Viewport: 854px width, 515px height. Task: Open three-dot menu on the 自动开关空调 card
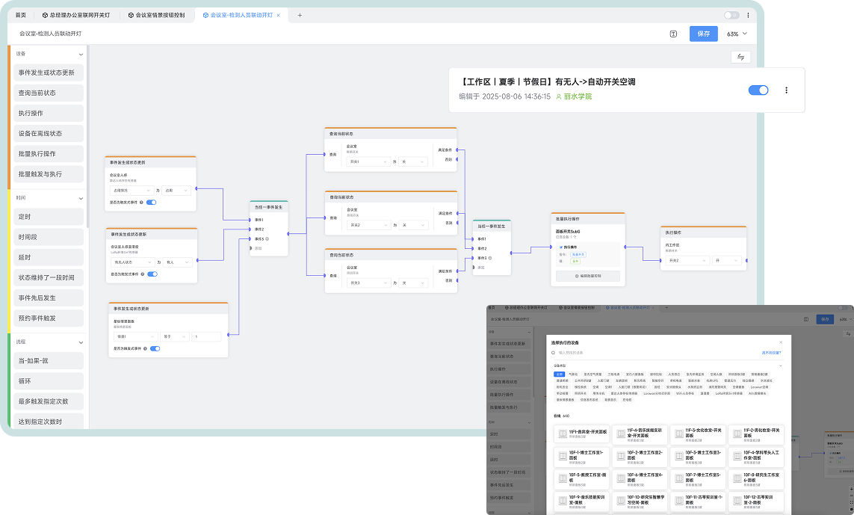pos(786,90)
